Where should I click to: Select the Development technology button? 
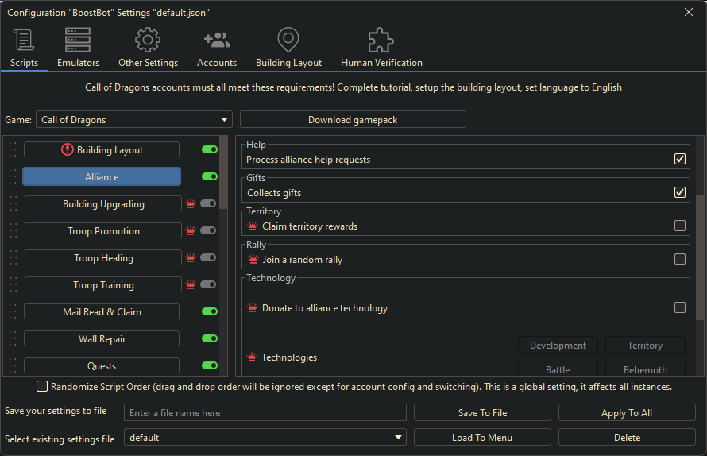(558, 346)
